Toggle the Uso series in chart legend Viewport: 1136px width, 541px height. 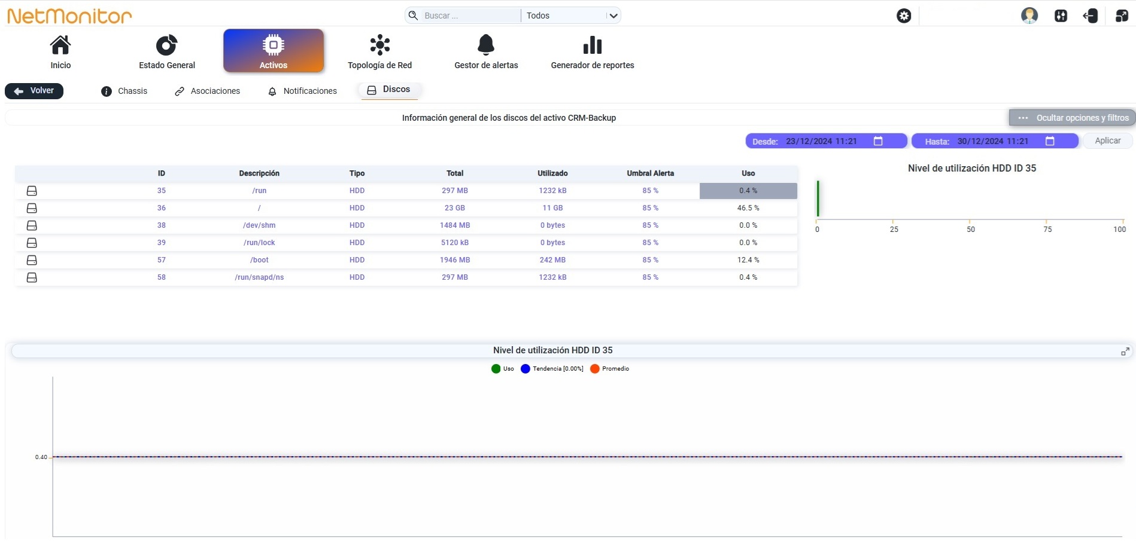pos(503,369)
